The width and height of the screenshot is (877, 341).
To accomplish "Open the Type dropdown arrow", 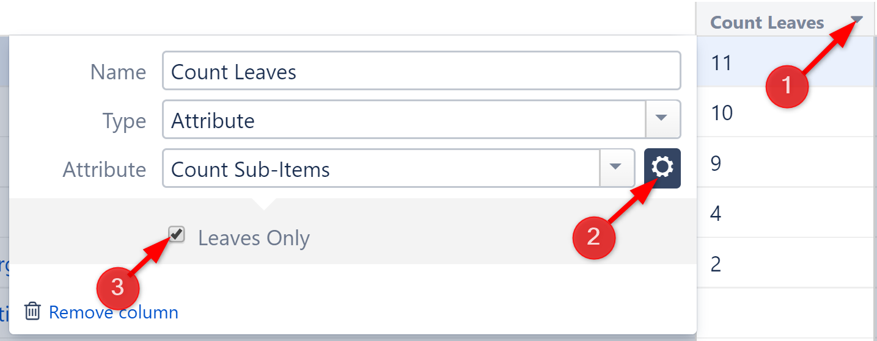I will (662, 119).
